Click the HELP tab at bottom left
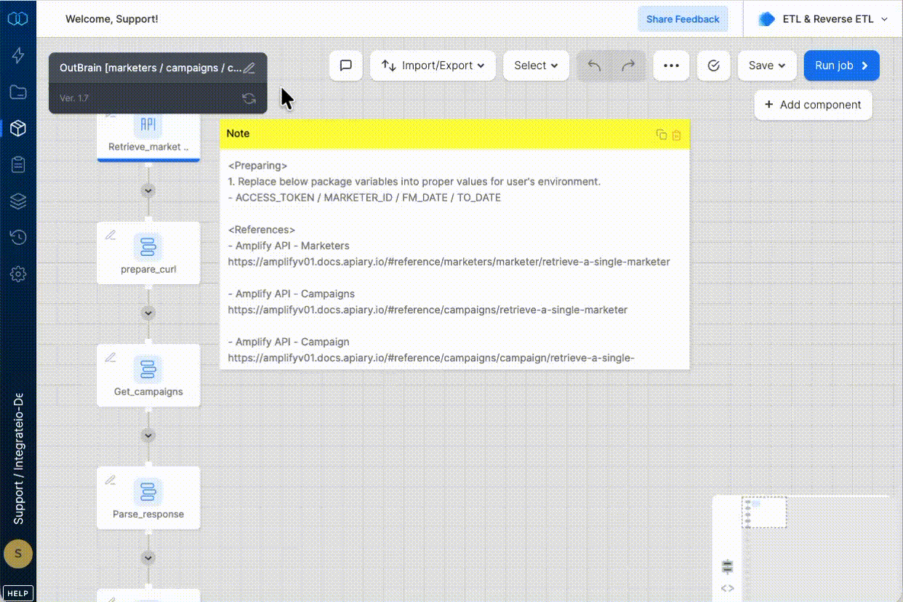Image resolution: width=903 pixels, height=602 pixels. click(x=17, y=593)
